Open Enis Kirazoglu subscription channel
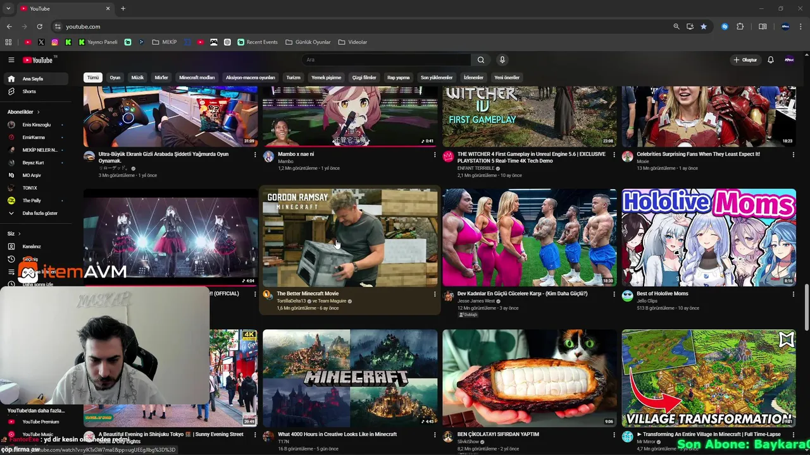Screen dimensions: 810x455 tap(35, 125)
